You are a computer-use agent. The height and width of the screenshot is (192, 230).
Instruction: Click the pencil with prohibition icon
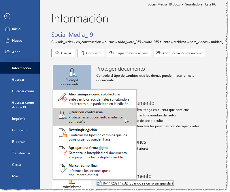click(x=62, y=97)
